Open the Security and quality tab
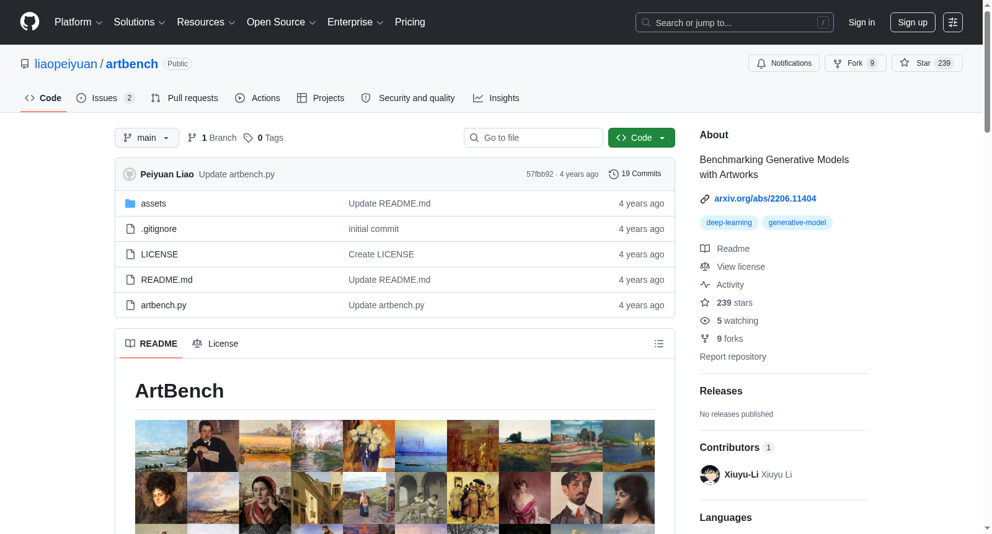 click(408, 98)
